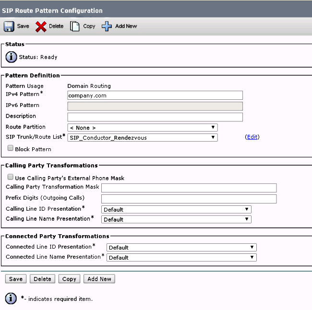Open Calling Line Name Presentation dropdown
The image size is (312, 310).
click(176, 219)
